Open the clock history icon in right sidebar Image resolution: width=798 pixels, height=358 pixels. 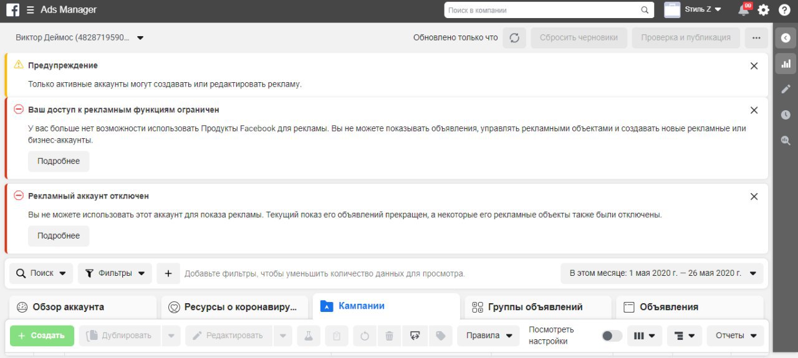(x=786, y=115)
